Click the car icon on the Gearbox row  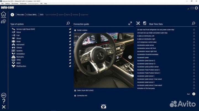[70, 51]
